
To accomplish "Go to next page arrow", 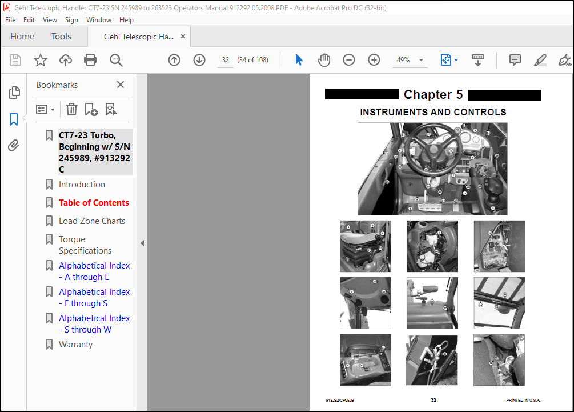I will coord(199,59).
